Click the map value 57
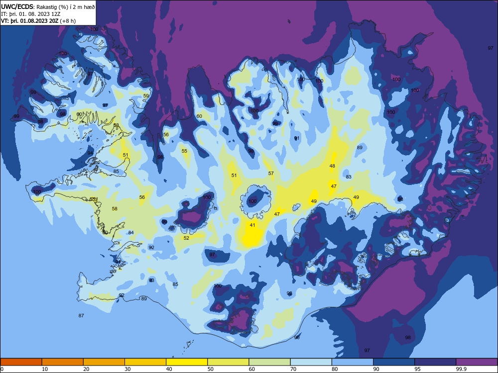This screenshot has width=498, height=373. click(x=271, y=174)
